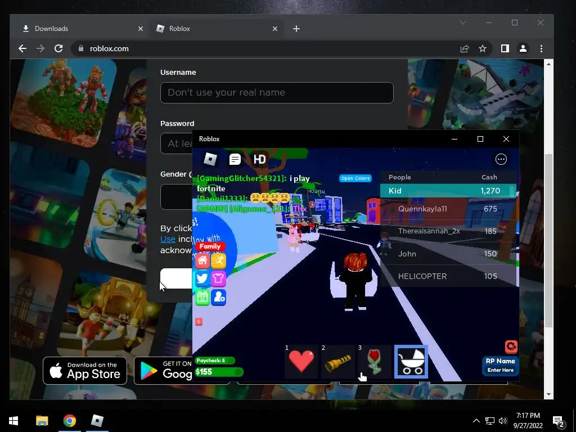Viewport: 576px width, 432px height.
Task: Click the $155 cash bar
Action: click(219, 372)
